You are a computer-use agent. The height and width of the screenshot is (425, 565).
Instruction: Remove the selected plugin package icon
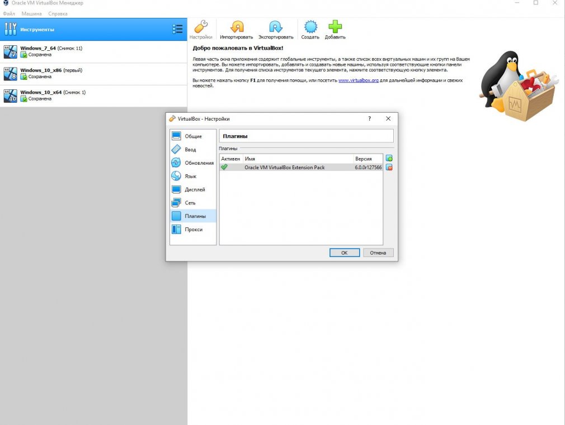click(x=389, y=168)
